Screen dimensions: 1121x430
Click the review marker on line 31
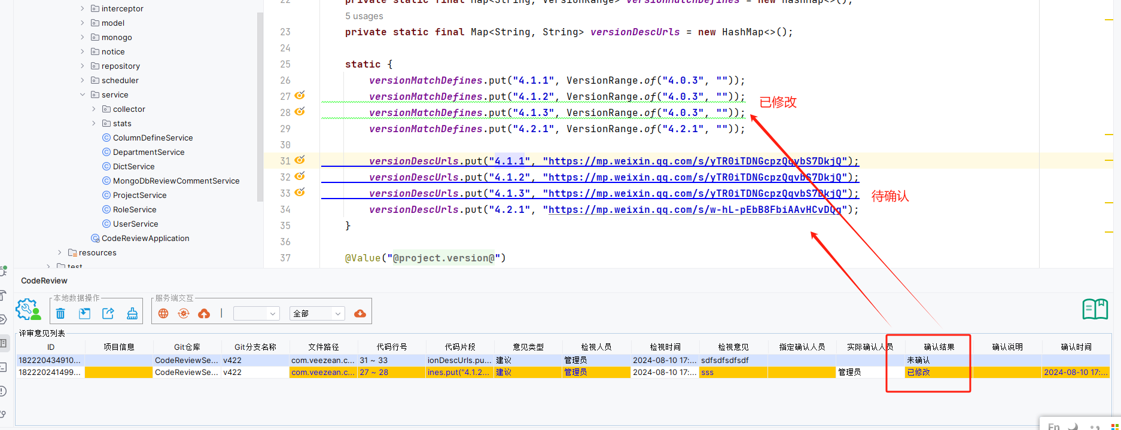tap(300, 160)
